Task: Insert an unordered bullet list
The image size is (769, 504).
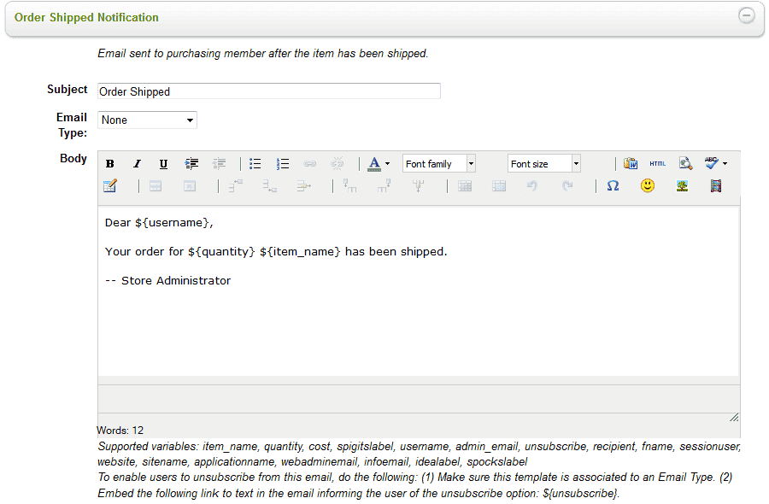Action: (255, 164)
